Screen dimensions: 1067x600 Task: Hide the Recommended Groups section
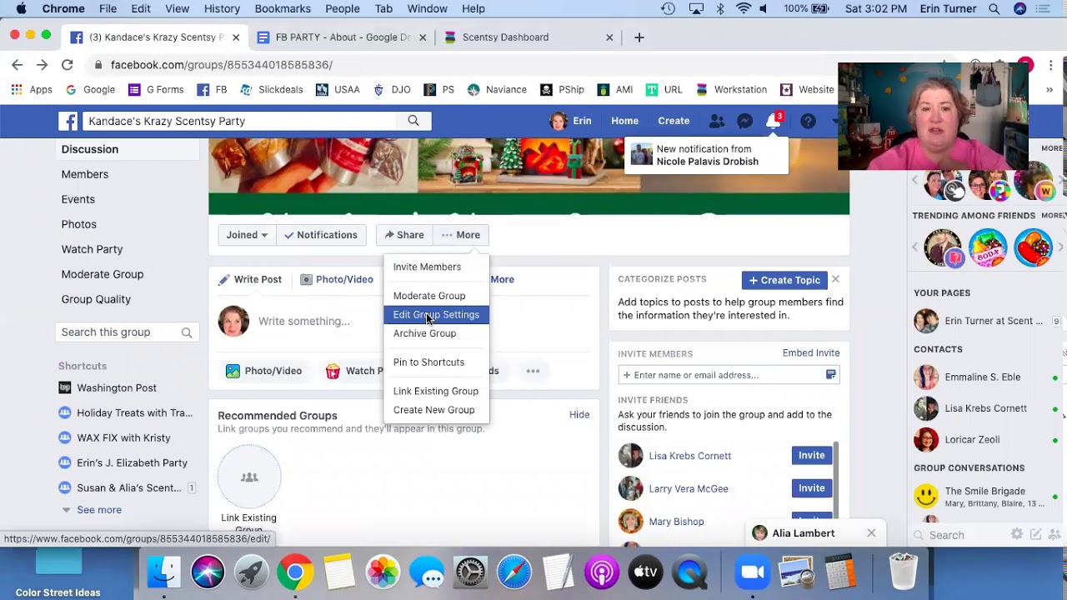click(579, 415)
